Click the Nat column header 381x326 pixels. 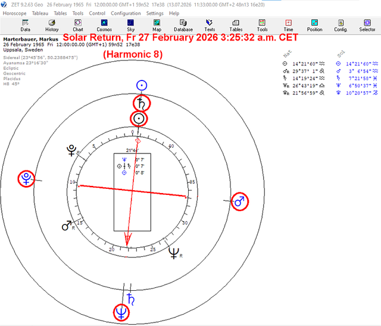[x=288, y=54]
